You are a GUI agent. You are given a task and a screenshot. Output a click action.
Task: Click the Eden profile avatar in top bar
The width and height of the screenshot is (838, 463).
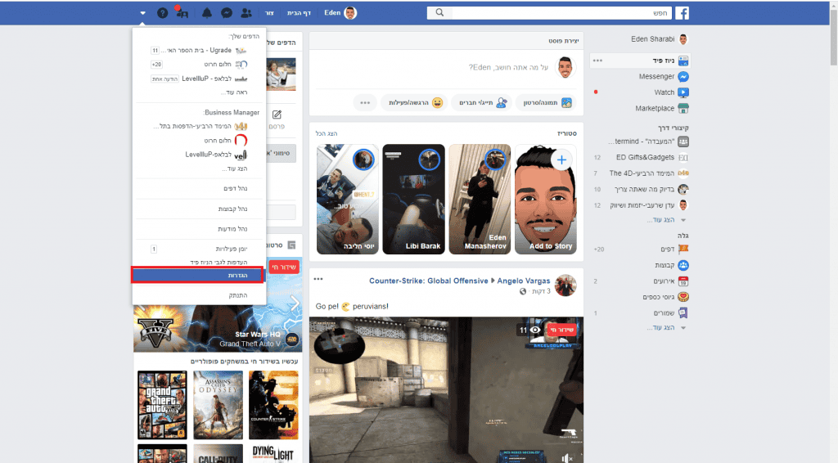[x=350, y=13]
